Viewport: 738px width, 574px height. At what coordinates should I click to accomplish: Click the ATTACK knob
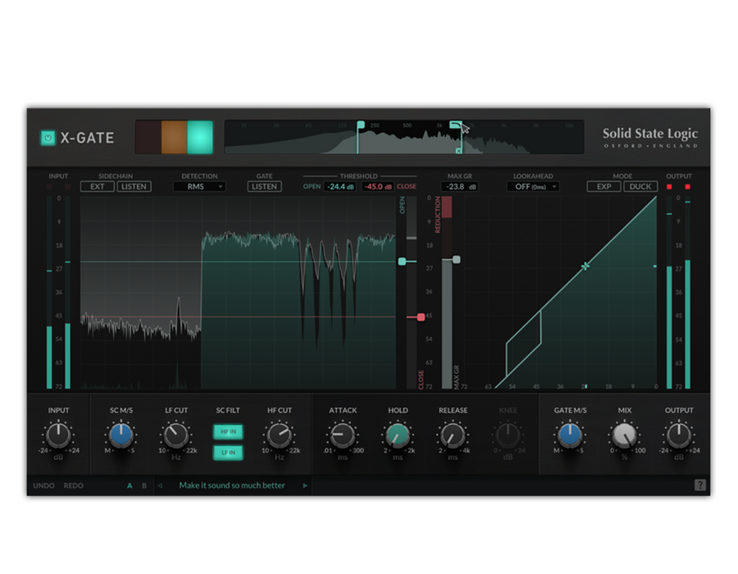(343, 435)
